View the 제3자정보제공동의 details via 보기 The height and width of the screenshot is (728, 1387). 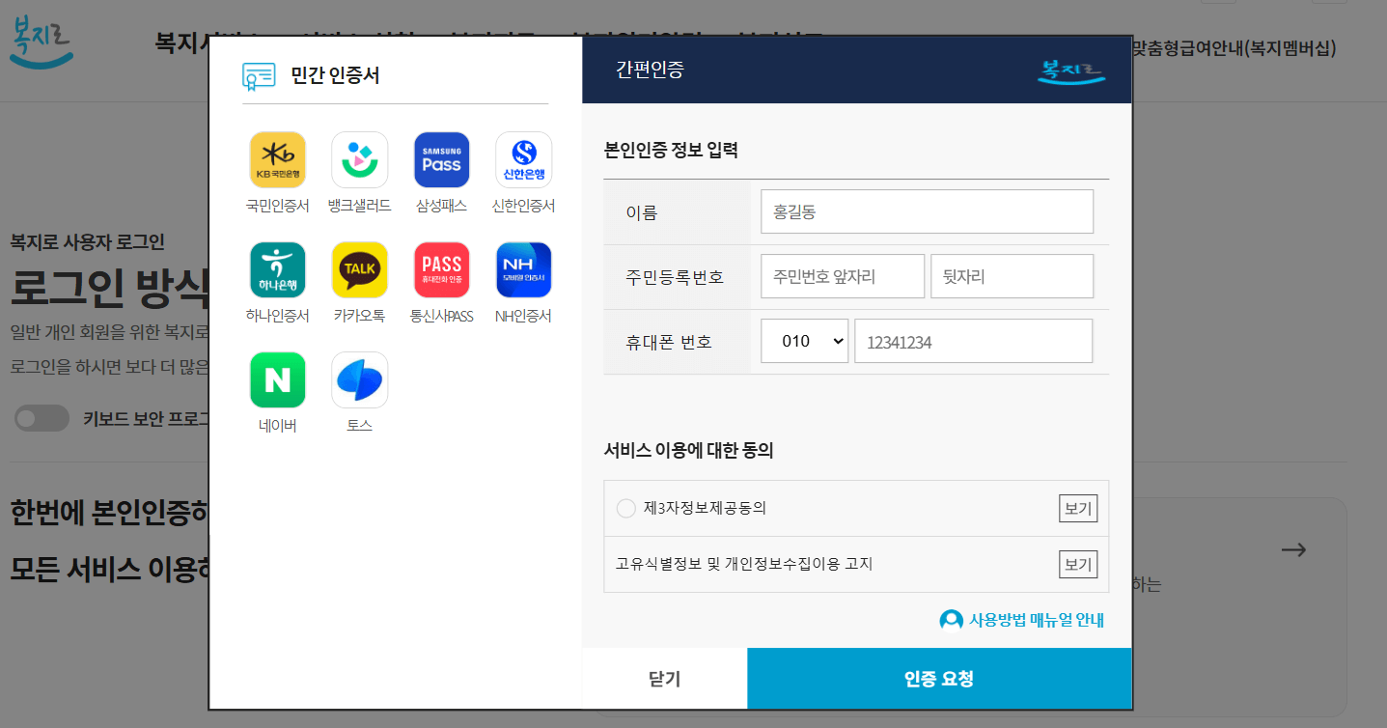point(1077,508)
